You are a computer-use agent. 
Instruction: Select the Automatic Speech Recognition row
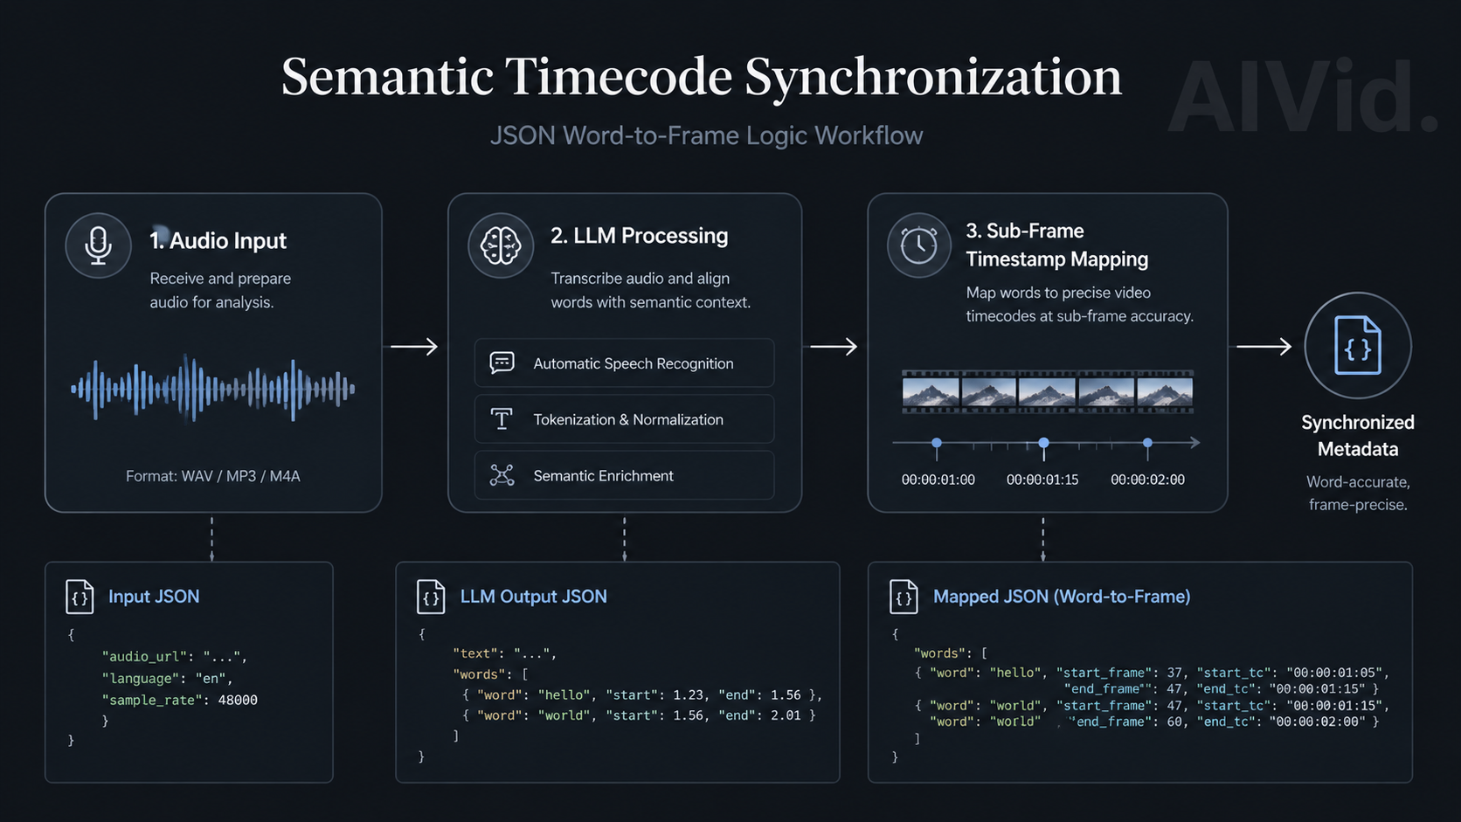coord(624,363)
